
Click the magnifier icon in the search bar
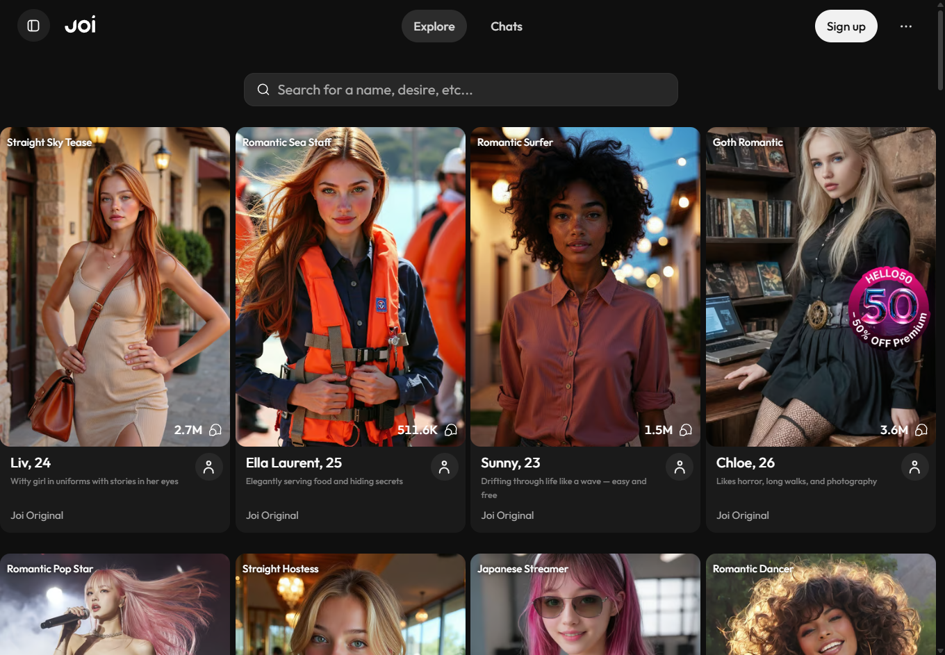[263, 90]
